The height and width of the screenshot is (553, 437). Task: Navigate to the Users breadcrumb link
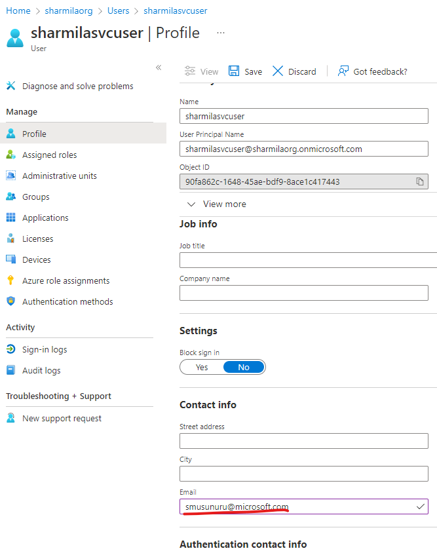coord(118,11)
